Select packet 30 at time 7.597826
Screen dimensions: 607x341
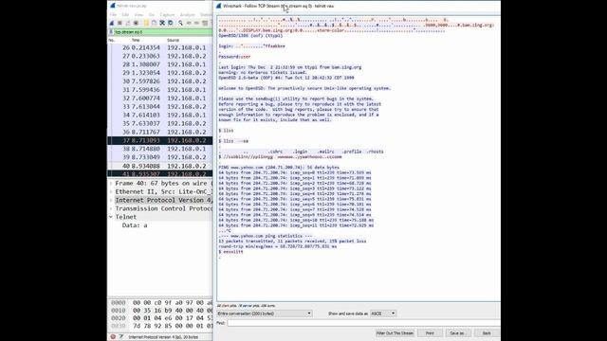[x=160, y=81]
